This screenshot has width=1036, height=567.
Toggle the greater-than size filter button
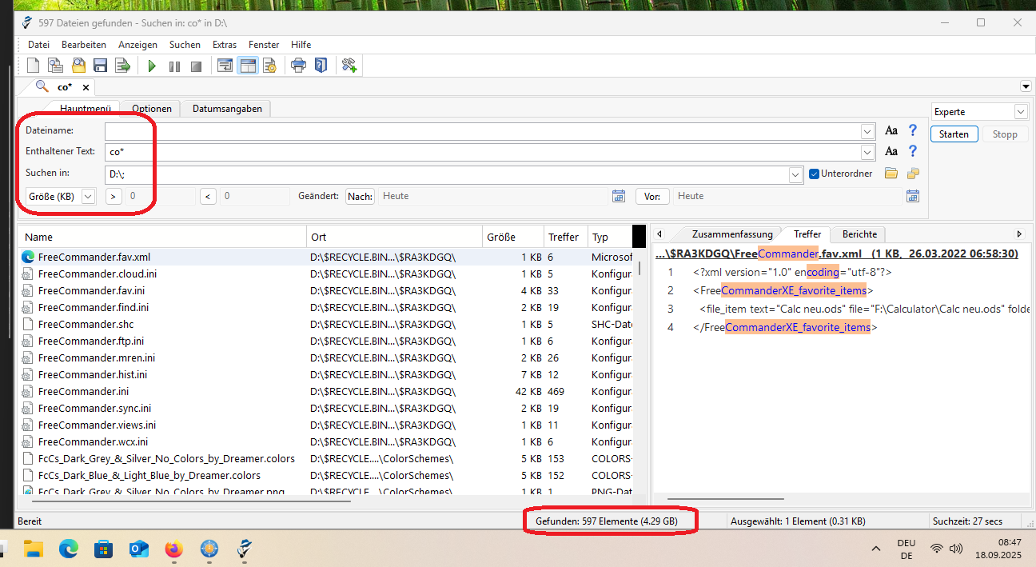(113, 196)
